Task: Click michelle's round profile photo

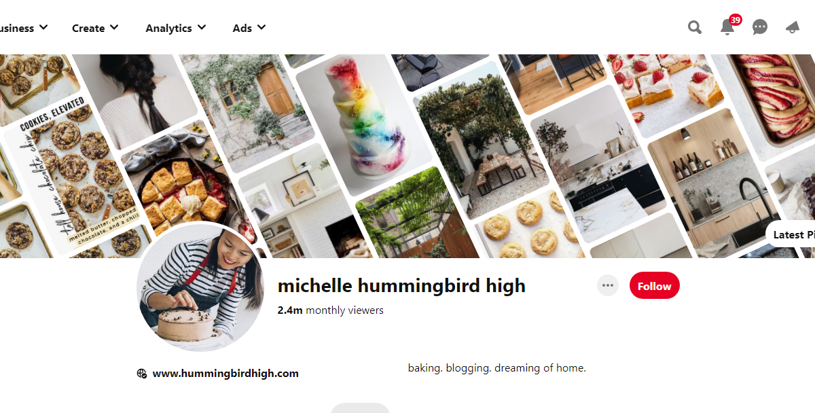Action: coord(201,286)
